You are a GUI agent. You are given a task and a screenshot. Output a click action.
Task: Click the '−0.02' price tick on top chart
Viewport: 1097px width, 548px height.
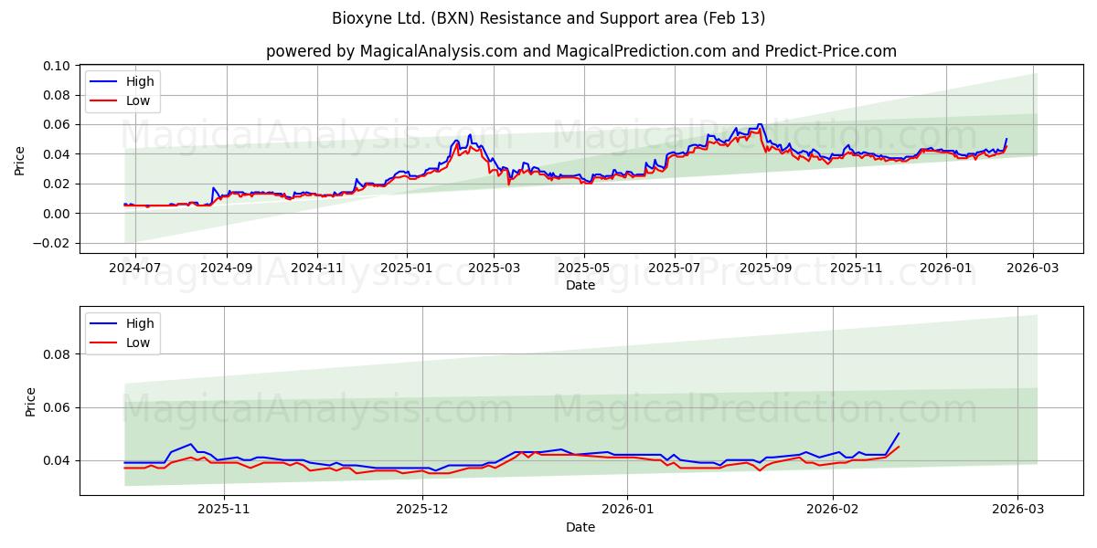pos(53,243)
